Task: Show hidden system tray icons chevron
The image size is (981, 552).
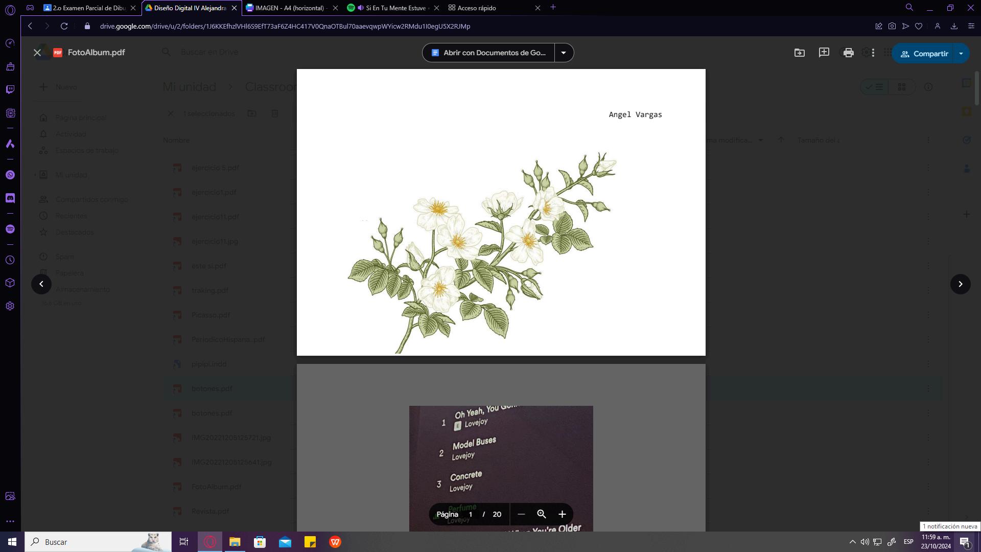Action: click(852, 542)
